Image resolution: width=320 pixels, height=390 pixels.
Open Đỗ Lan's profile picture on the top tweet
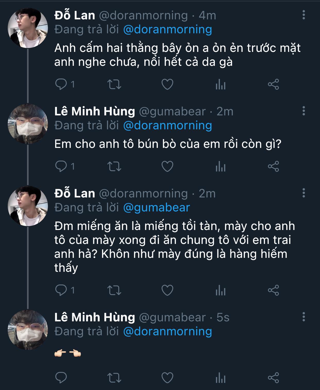(28, 28)
